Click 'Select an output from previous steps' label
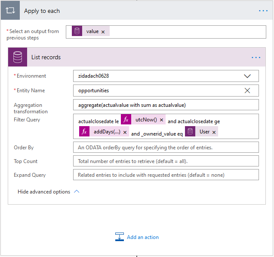This screenshot has height=257, width=274. pyautogui.click(x=33, y=34)
